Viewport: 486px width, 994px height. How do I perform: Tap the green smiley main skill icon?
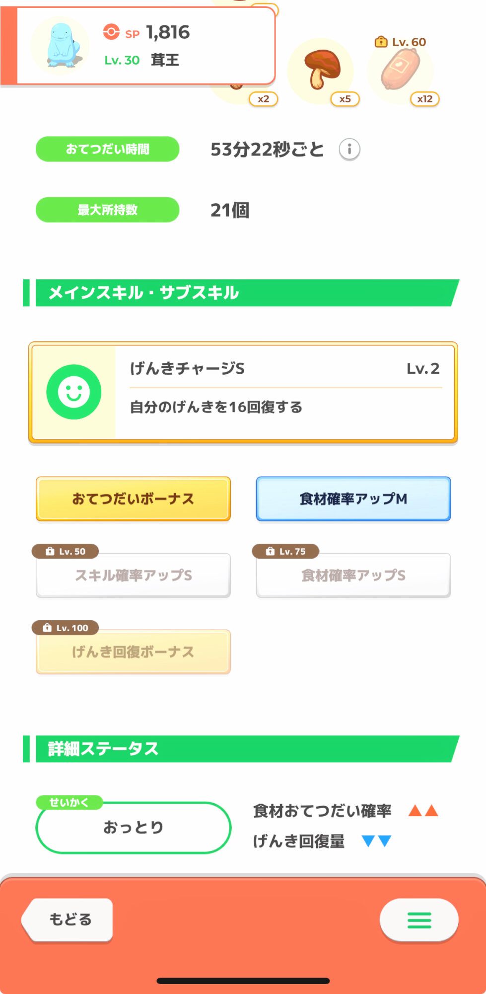[74, 392]
